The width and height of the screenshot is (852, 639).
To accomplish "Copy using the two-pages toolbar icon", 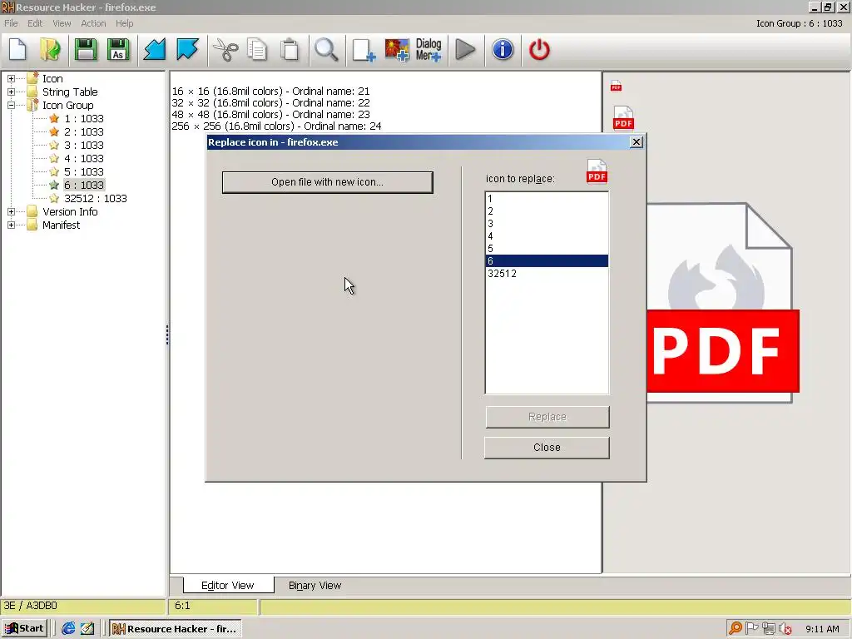I will 256,50.
